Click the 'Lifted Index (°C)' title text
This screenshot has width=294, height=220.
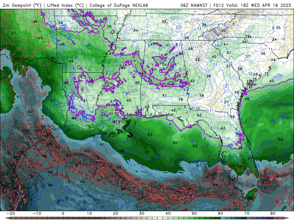pos(65,5)
